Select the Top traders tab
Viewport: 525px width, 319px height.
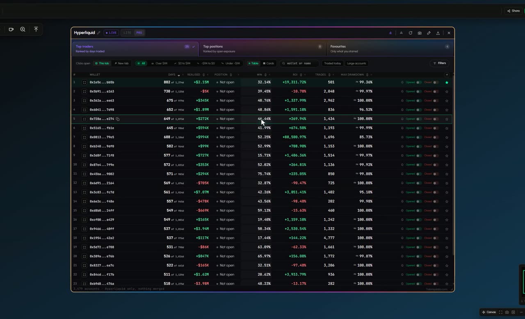[x=135, y=49]
